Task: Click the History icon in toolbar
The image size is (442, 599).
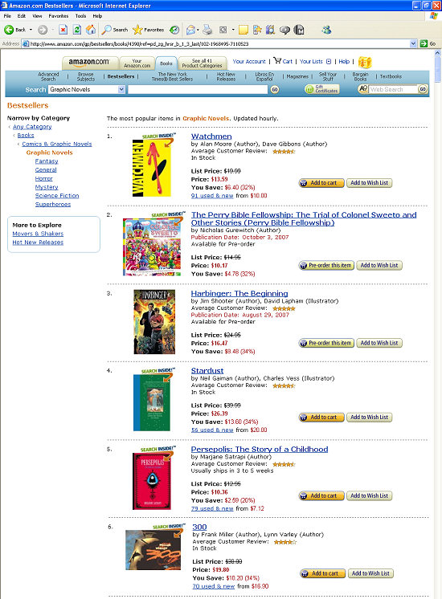Action: click(x=174, y=30)
